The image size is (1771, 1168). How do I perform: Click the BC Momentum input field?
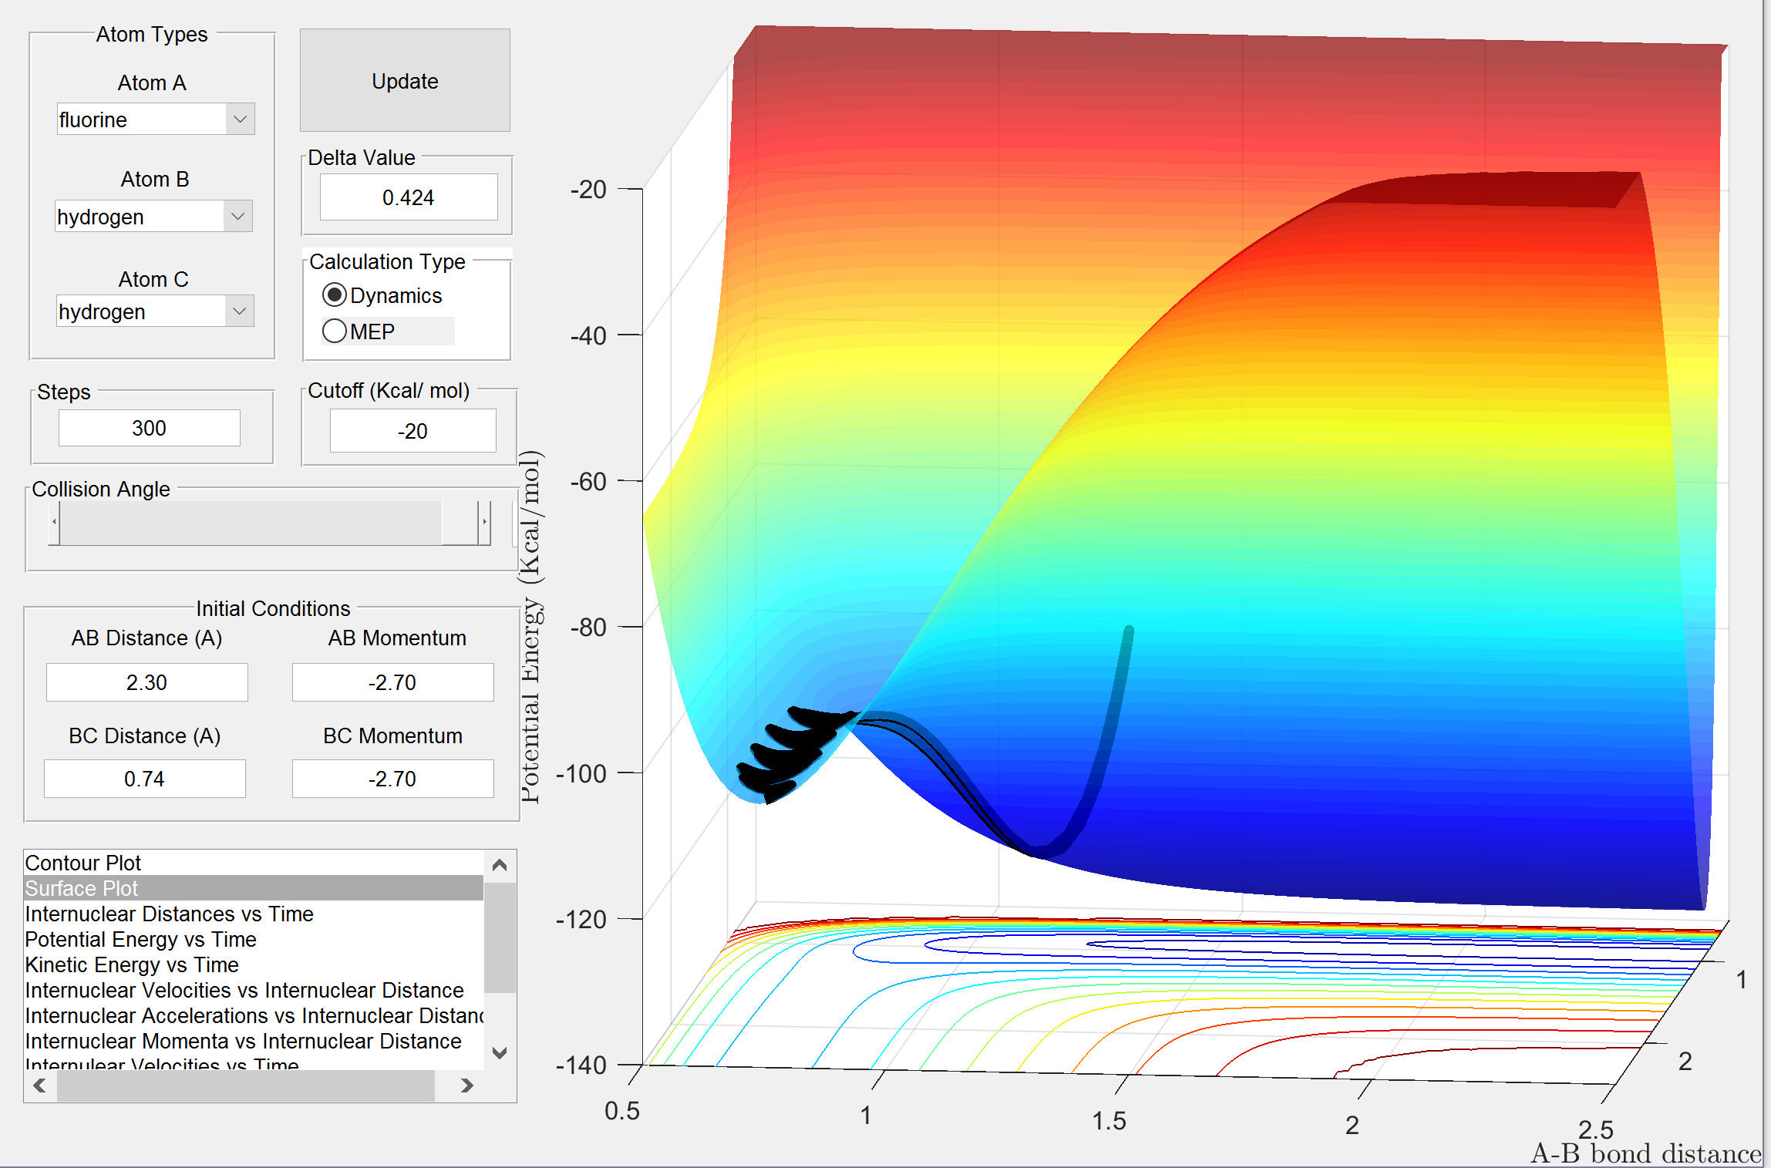point(392,779)
